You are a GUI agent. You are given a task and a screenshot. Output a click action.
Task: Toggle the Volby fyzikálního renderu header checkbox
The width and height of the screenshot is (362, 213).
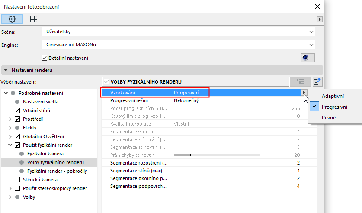click(106, 82)
